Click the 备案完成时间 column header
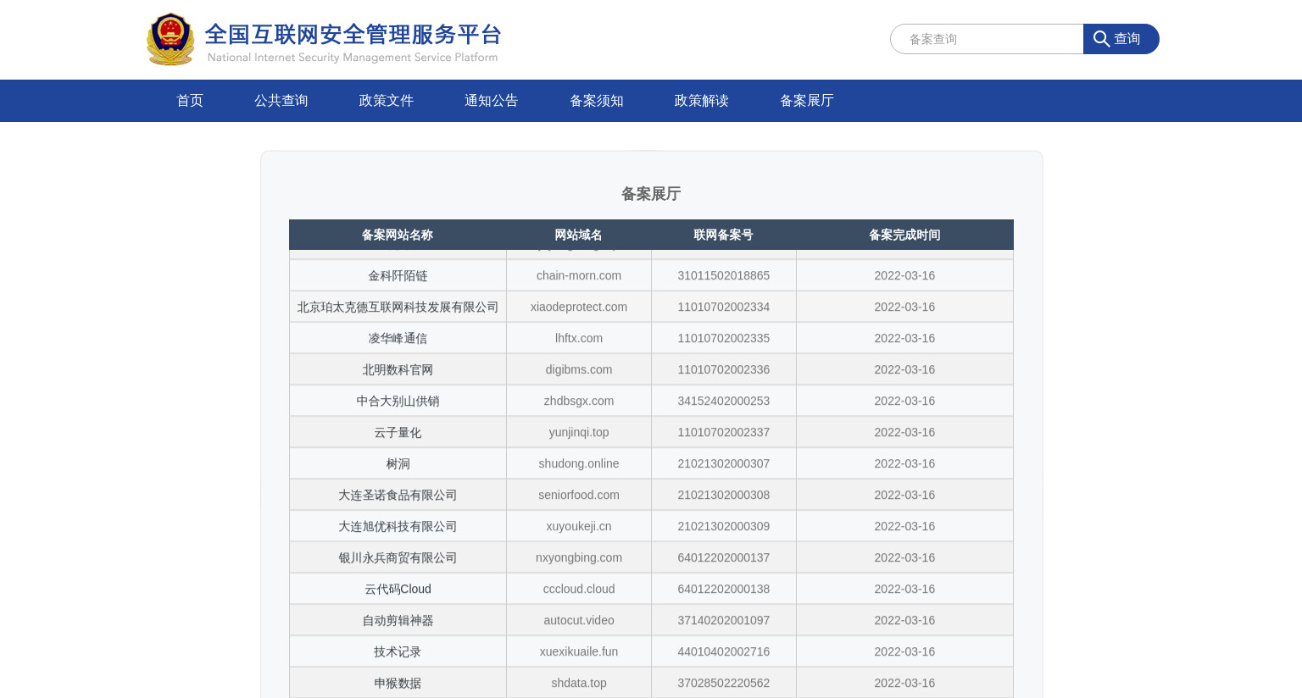The image size is (1302, 698). click(904, 235)
